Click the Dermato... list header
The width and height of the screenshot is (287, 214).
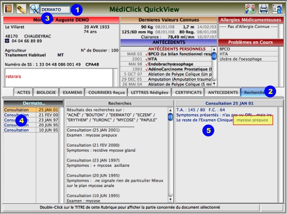coord(34,103)
